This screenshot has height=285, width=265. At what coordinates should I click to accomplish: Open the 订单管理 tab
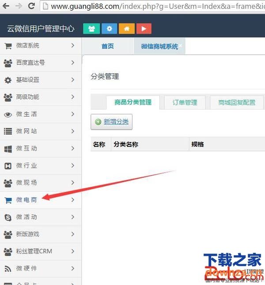point(185,102)
